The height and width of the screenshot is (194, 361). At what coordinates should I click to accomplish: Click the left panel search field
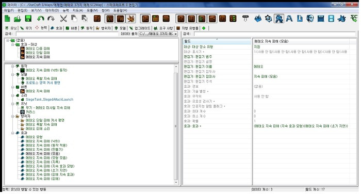pos(67,34)
